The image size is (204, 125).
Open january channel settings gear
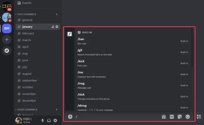[x=57, y=27]
